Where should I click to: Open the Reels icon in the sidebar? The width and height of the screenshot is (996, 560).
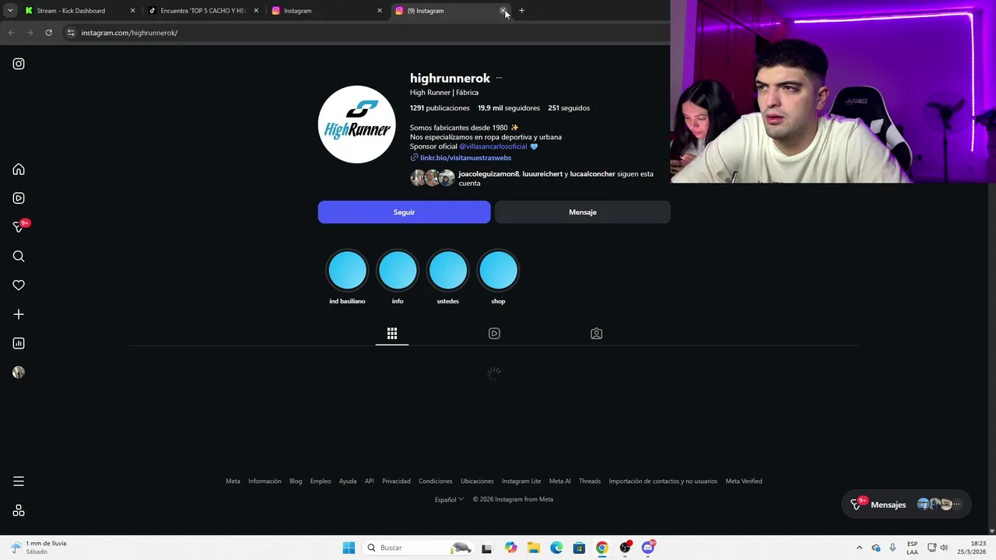click(x=19, y=198)
